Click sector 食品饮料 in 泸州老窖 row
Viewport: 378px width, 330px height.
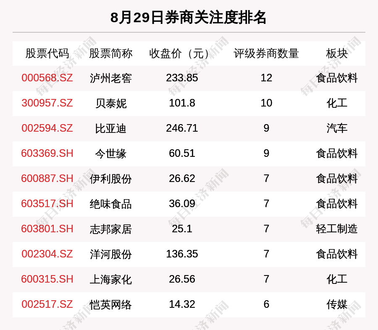pos(337,78)
